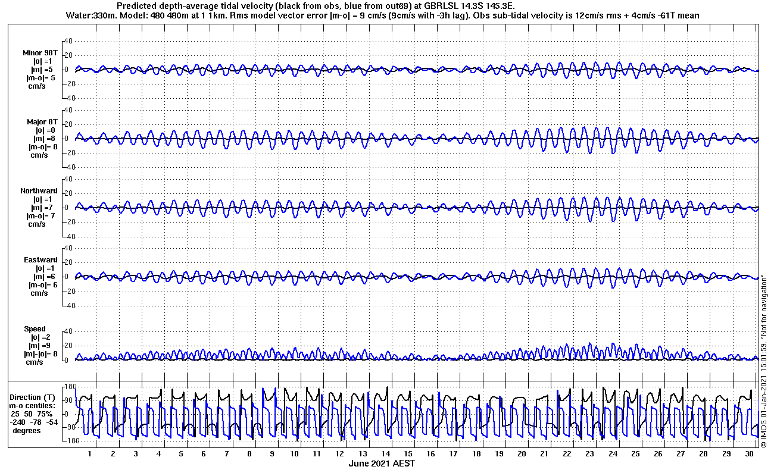Click day label 30 on the date axis
This screenshot has width=774, height=476.
(x=749, y=453)
